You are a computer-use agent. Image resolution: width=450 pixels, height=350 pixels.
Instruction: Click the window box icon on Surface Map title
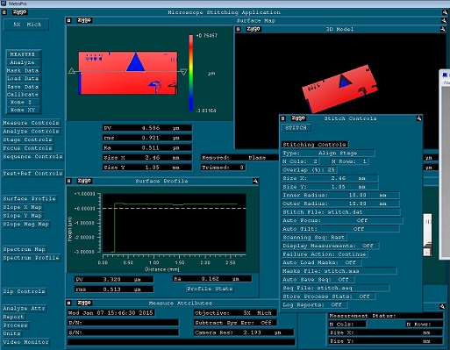[69, 20]
